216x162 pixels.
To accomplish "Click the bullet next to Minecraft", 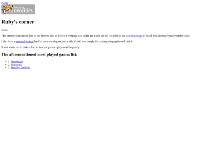I will 6,65.
